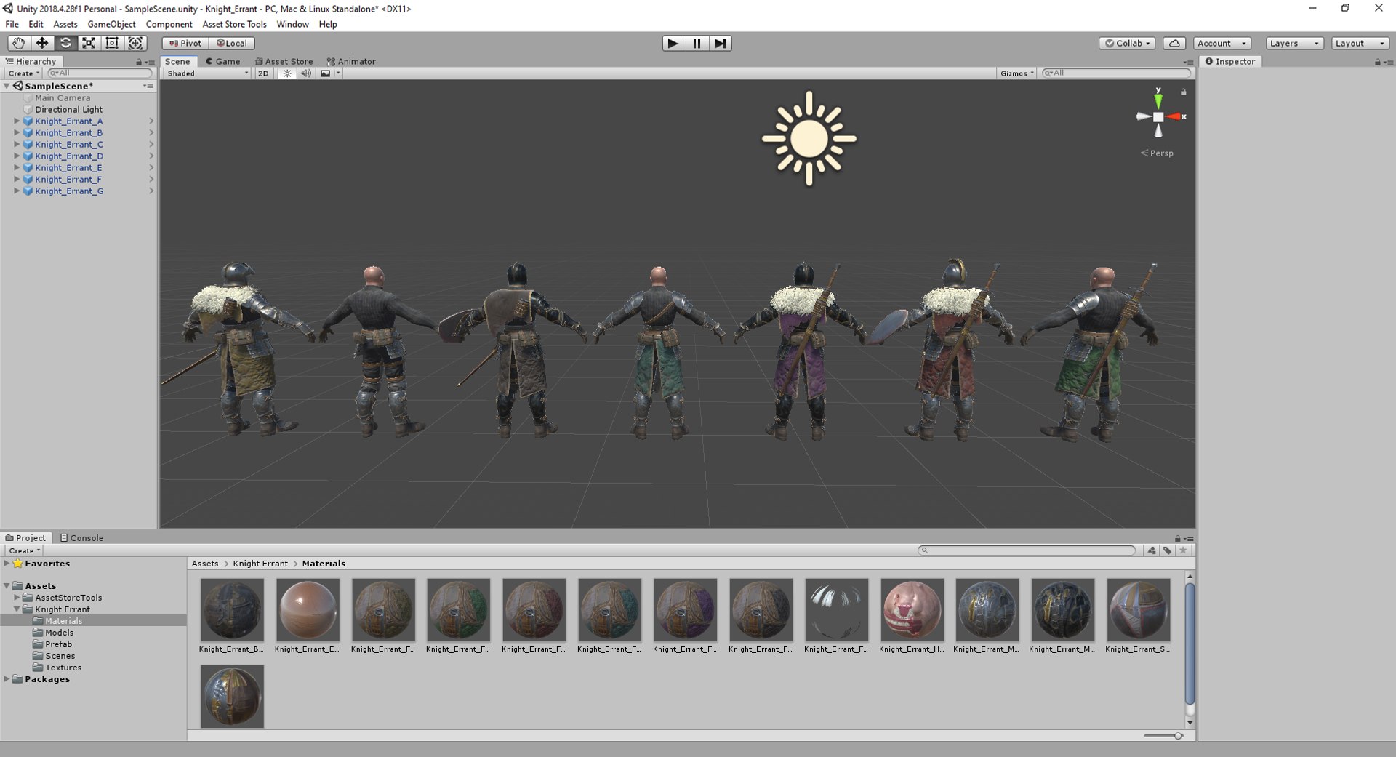Open the cloud services button
The image size is (1396, 757).
tap(1174, 43)
